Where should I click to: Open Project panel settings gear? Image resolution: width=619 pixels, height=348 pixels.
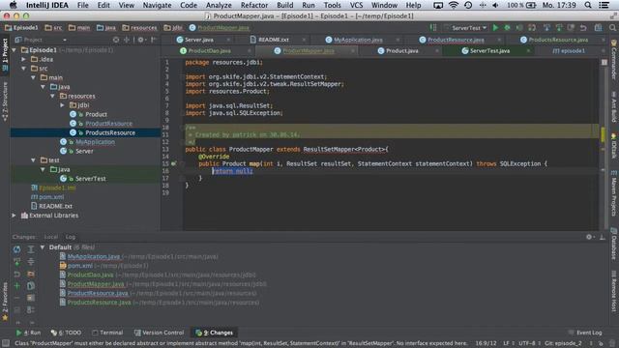[x=140, y=40]
